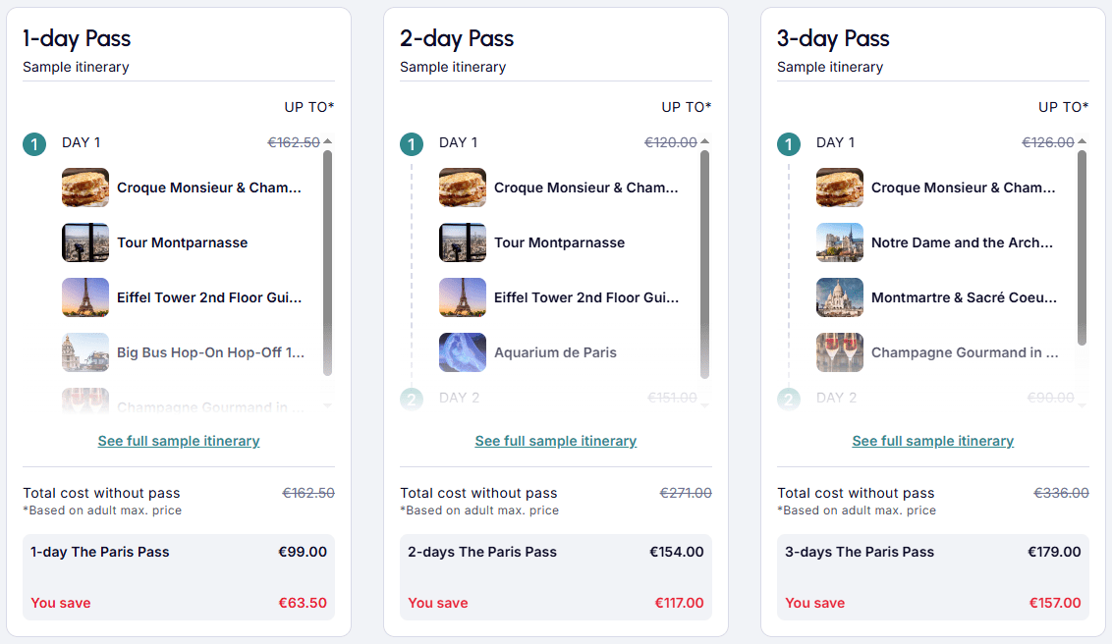Viewport: 1112px width, 644px height.
Task: Collapse Day 1 arrow in 2-day Pass
Action: [704, 142]
